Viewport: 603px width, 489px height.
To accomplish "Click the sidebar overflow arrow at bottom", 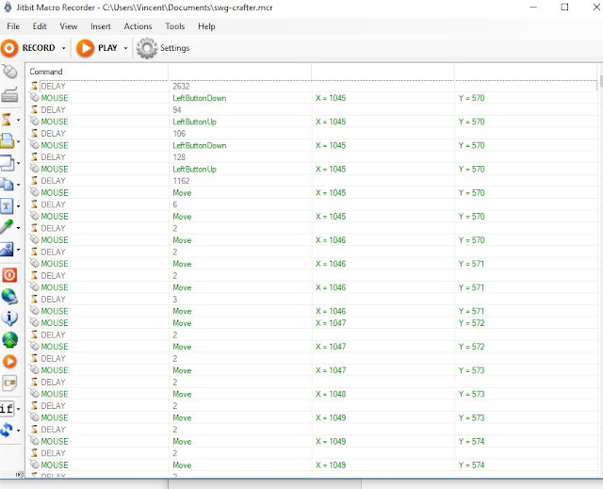I will pyautogui.click(x=18, y=475).
